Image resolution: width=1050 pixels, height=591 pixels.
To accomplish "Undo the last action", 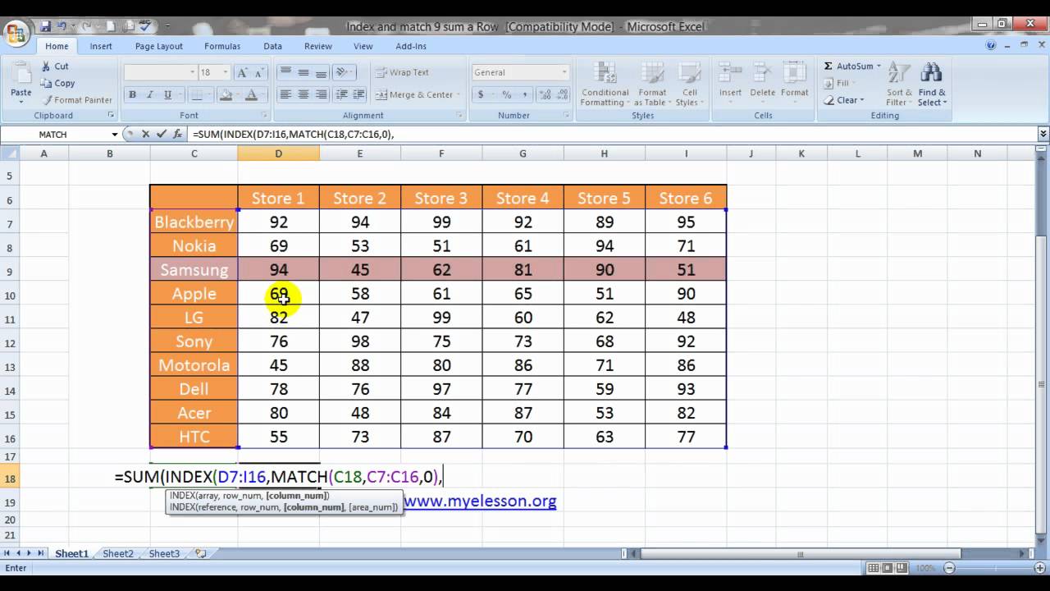I will point(62,27).
